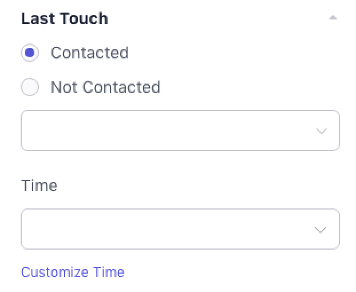Image resolution: width=356 pixels, height=292 pixels.
Task: Select the Contacted radio button
Action: 30,53
